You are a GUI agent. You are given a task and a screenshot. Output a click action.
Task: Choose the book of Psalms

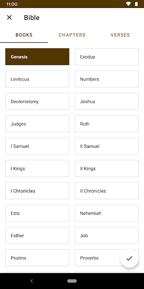point(37,258)
